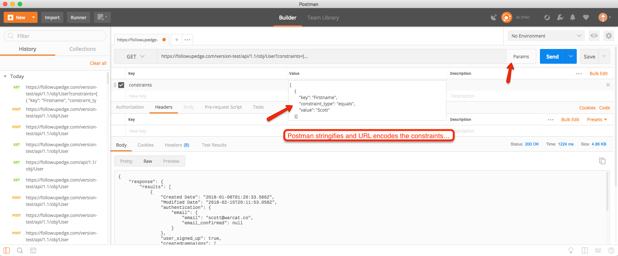Select the response Headers (8) tab
This screenshot has width=618, height=256.
[x=177, y=145]
